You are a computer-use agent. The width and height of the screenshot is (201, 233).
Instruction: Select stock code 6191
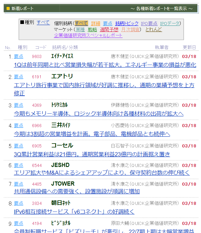(x=37, y=77)
